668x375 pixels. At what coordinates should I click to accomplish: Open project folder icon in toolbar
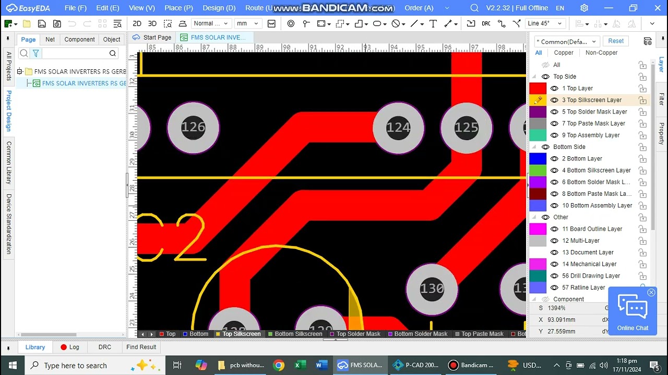(x=27, y=23)
